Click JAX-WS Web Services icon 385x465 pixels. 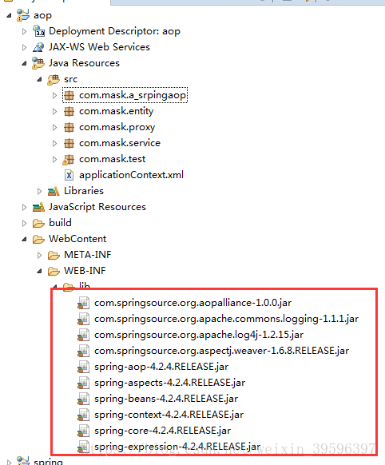38,47
